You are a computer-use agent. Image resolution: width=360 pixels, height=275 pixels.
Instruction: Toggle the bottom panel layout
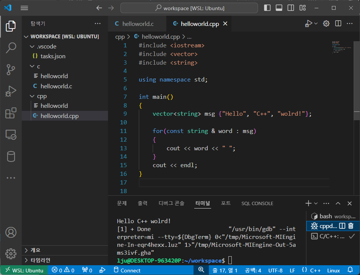[279, 8]
